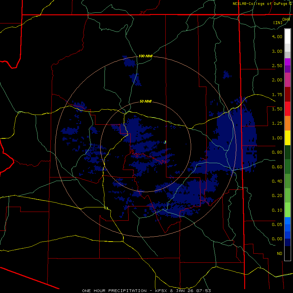Click the 50 NMI range ring label
The height and width of the screenshot is (293, 293).
point(146,102)
